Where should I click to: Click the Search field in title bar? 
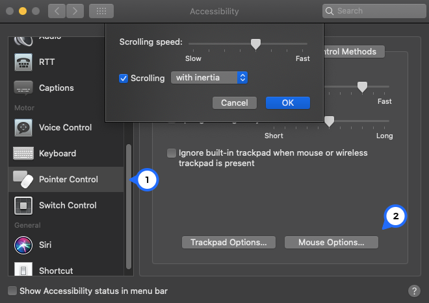tap(374, 11)
